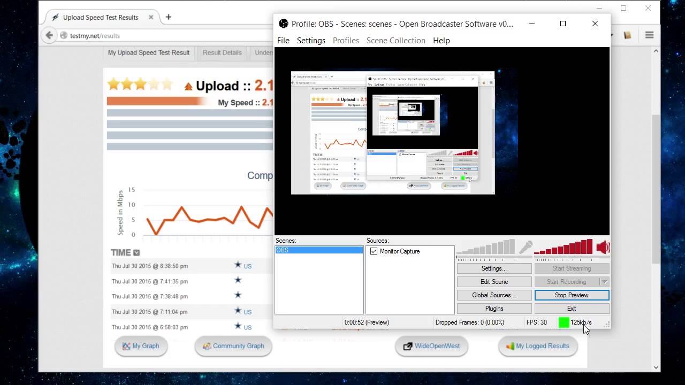Select the OBS scene in Scenes list
The image size is (685, 385).
tap(319, 250)
